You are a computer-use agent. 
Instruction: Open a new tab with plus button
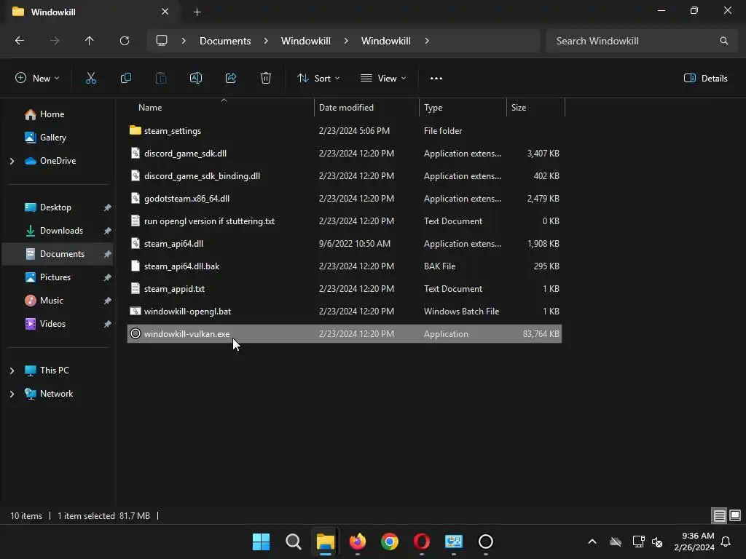point(197,12)
